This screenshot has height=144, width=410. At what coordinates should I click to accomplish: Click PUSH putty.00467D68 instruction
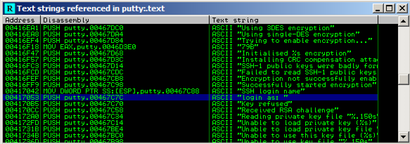tap(83, 53)
